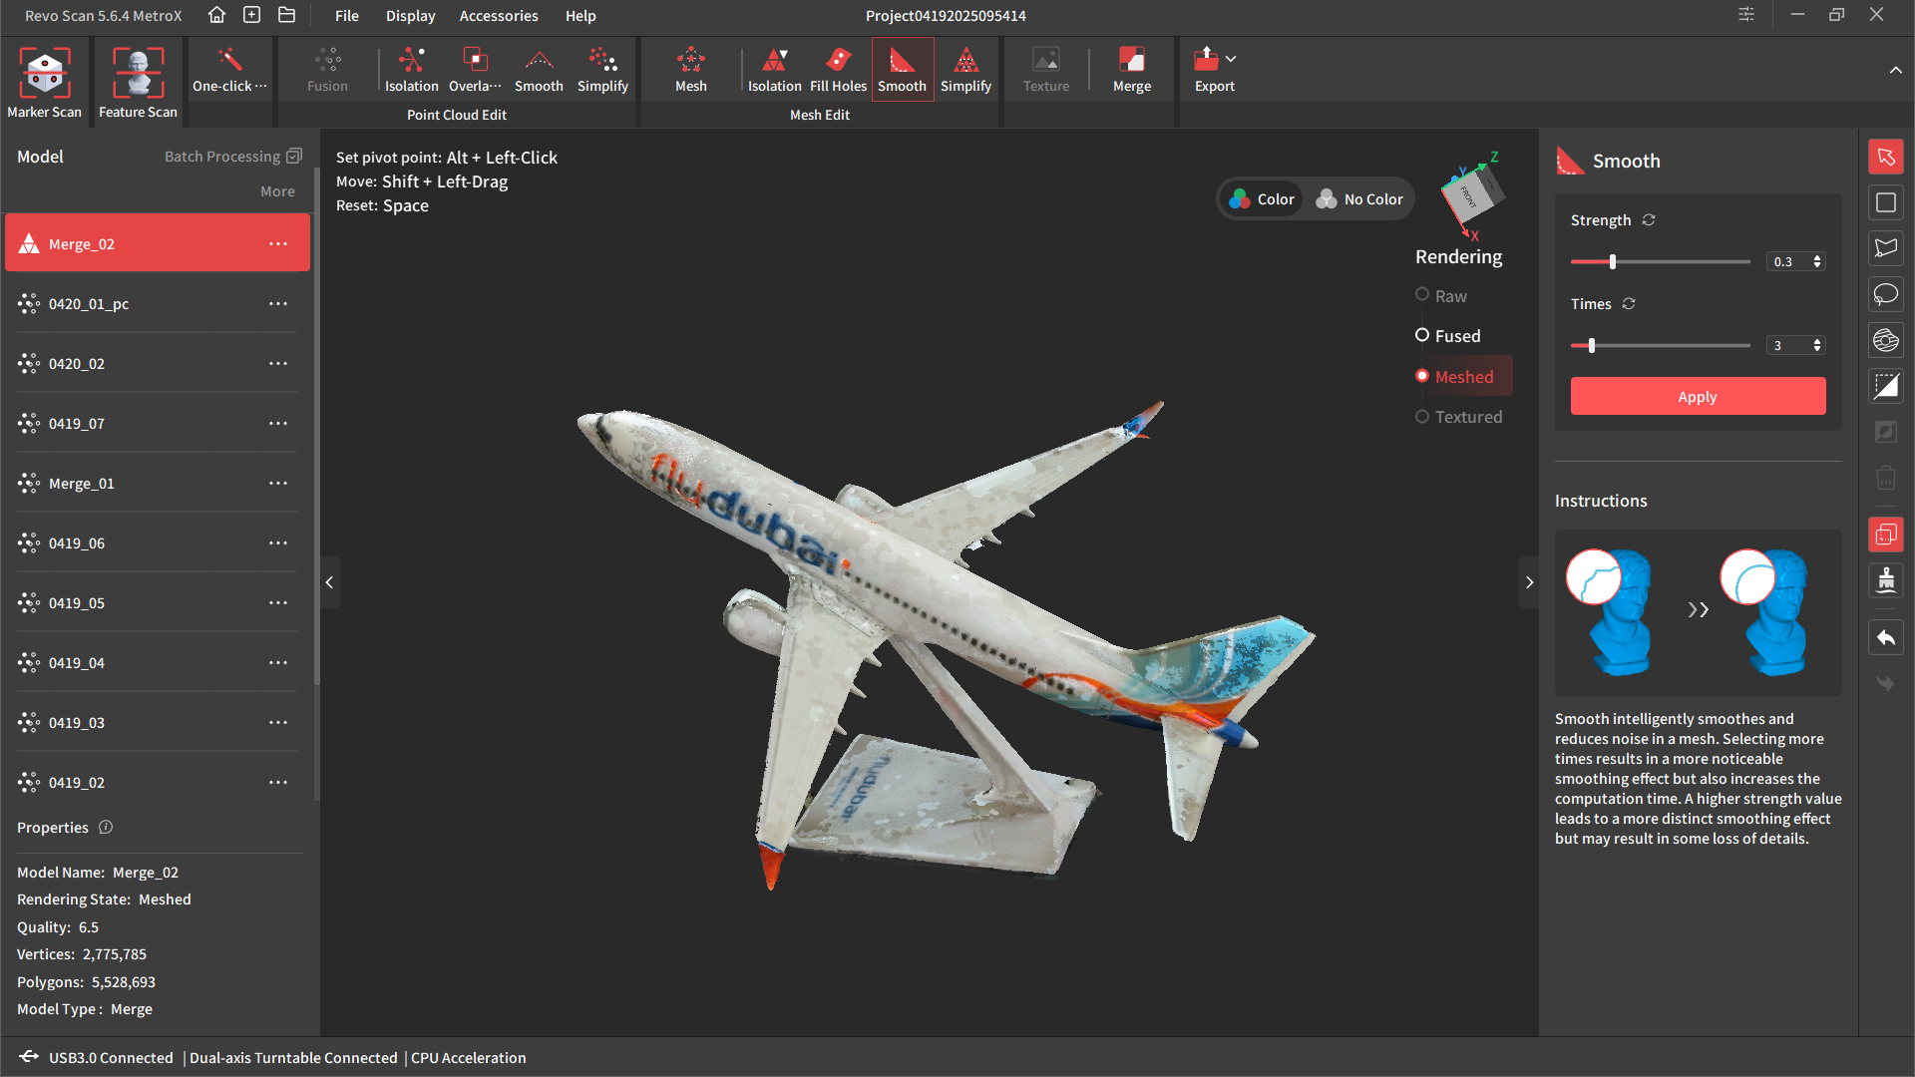The height and width of the screenshot is (1077, 1915).
Task: Activate the pointer selection tool in right sidebar
Action: click(1885, 157)
